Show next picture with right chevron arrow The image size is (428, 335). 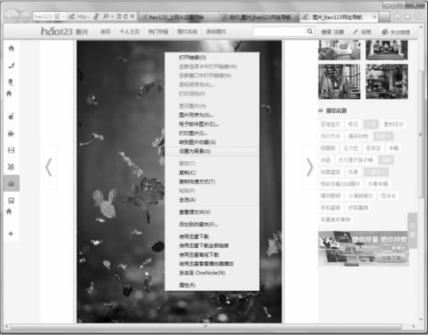click(310, 167)
